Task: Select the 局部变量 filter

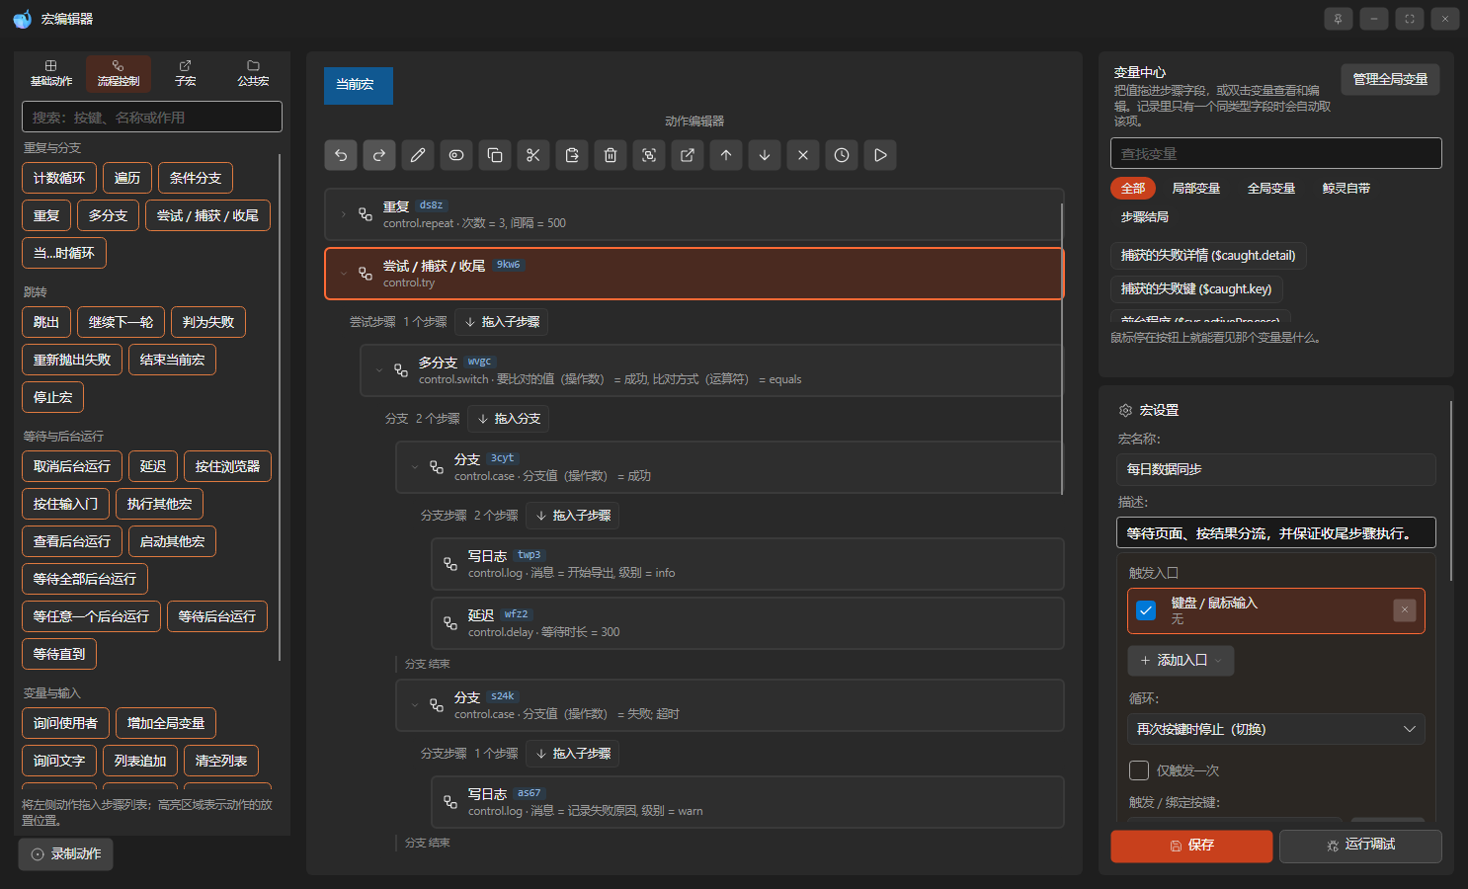Action: tap(1196, 189)
